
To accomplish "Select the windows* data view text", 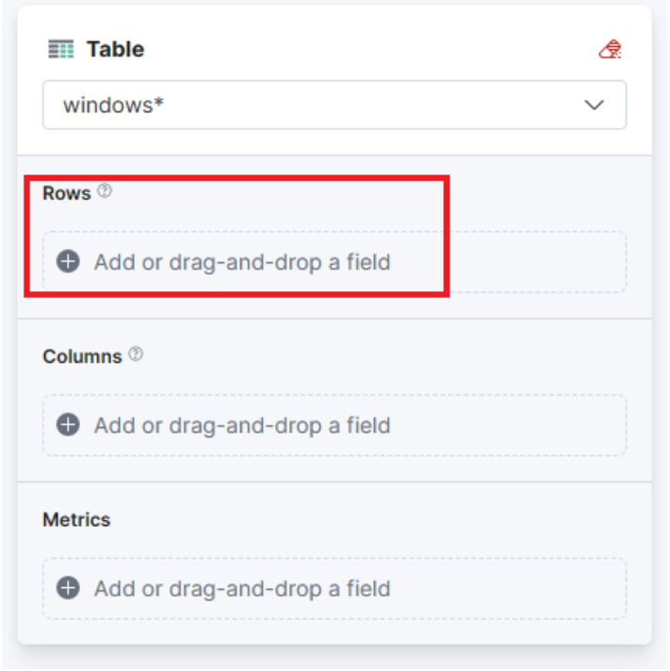I will pos(113,105).
